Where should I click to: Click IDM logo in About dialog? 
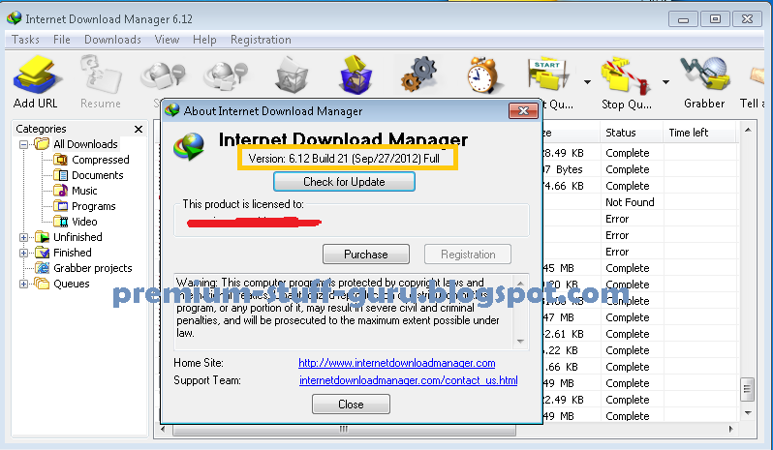coord(188,147)
